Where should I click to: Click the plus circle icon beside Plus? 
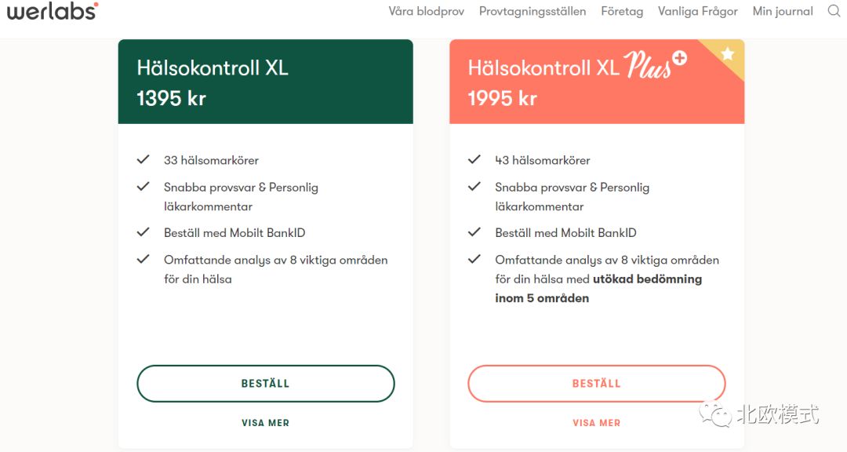(679, 58)
